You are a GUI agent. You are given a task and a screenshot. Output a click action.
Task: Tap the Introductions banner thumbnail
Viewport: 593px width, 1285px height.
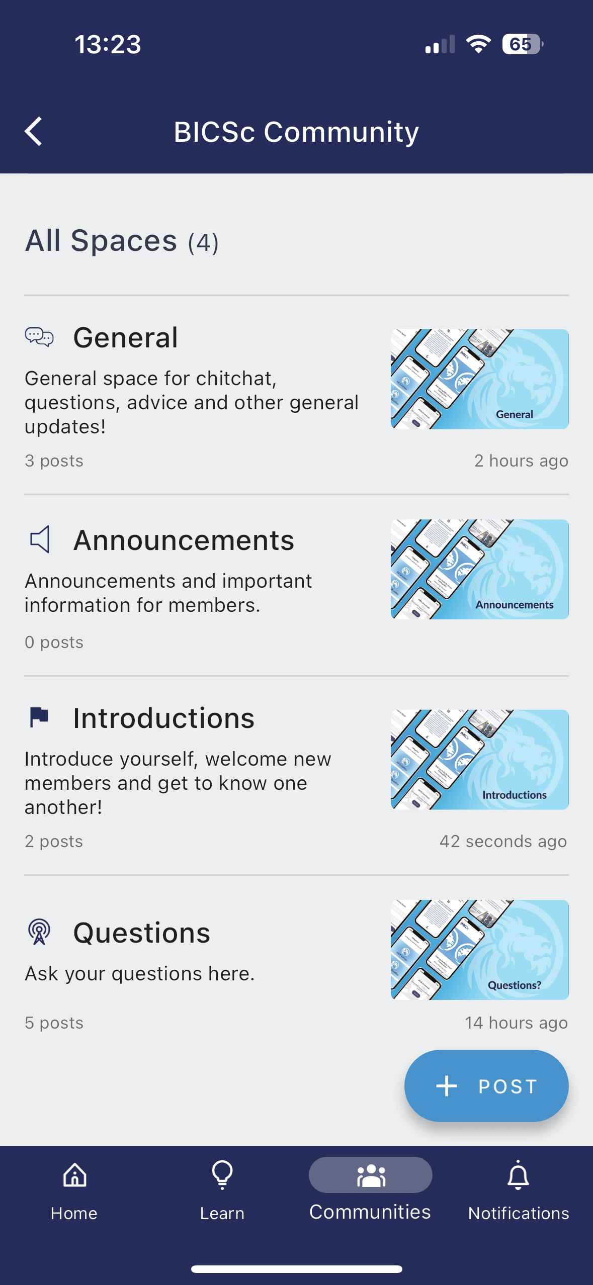tap(479, 760)
